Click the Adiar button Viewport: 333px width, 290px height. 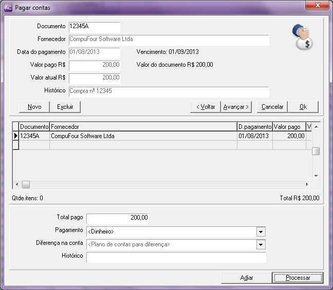pos(247,278)
